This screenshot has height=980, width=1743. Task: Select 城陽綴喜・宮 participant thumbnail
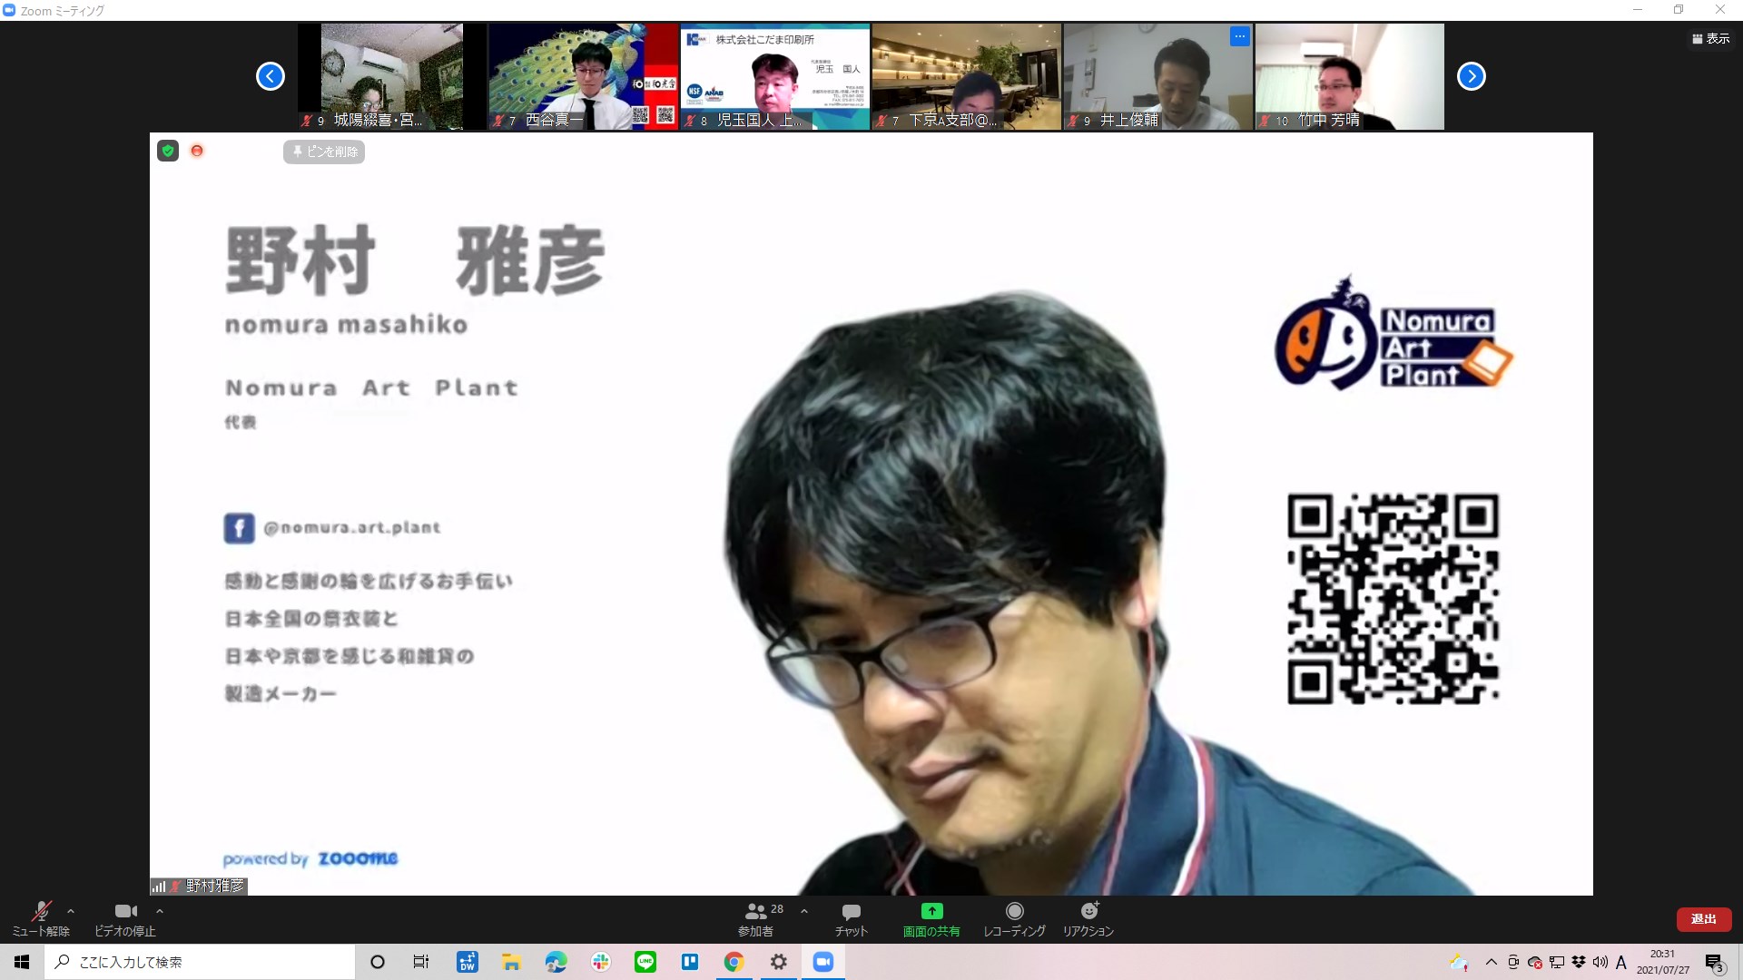[392, 76]
